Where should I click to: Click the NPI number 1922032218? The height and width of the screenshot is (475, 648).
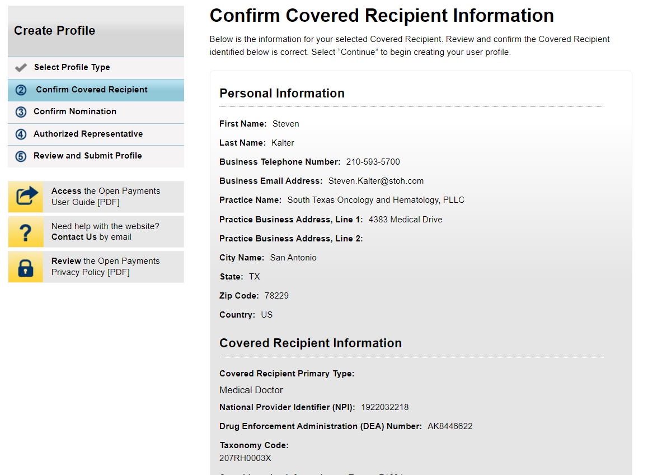tap(384, 407)
